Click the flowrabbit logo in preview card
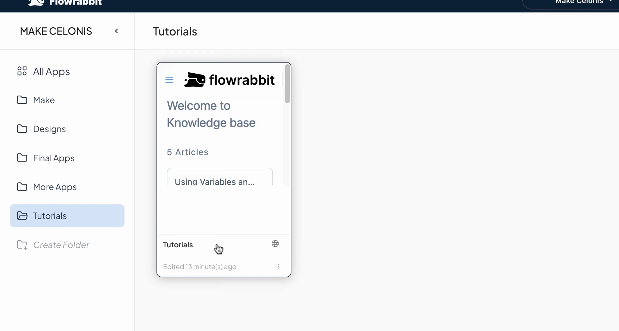The width and height of the screenshot is (619, 331). tap(229, 80)
